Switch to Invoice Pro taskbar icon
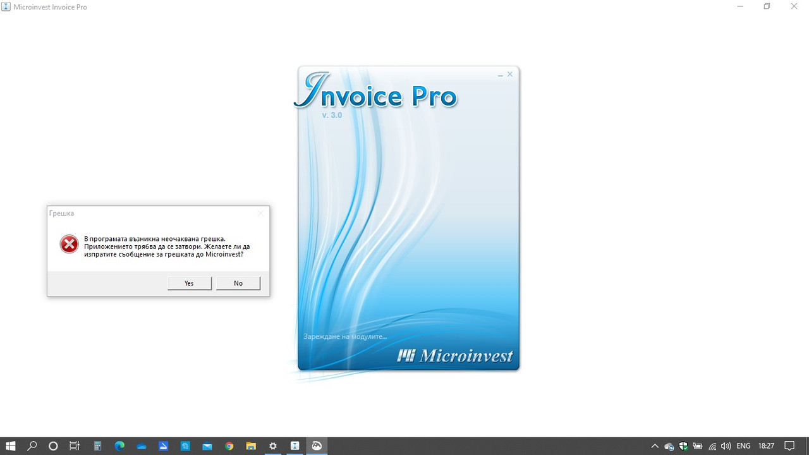This screenshot has height=455, width=809. pos(295,446)
